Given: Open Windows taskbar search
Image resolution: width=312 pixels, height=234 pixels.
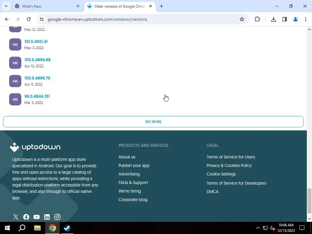Looking at the screenshot, I should [22, 228].
